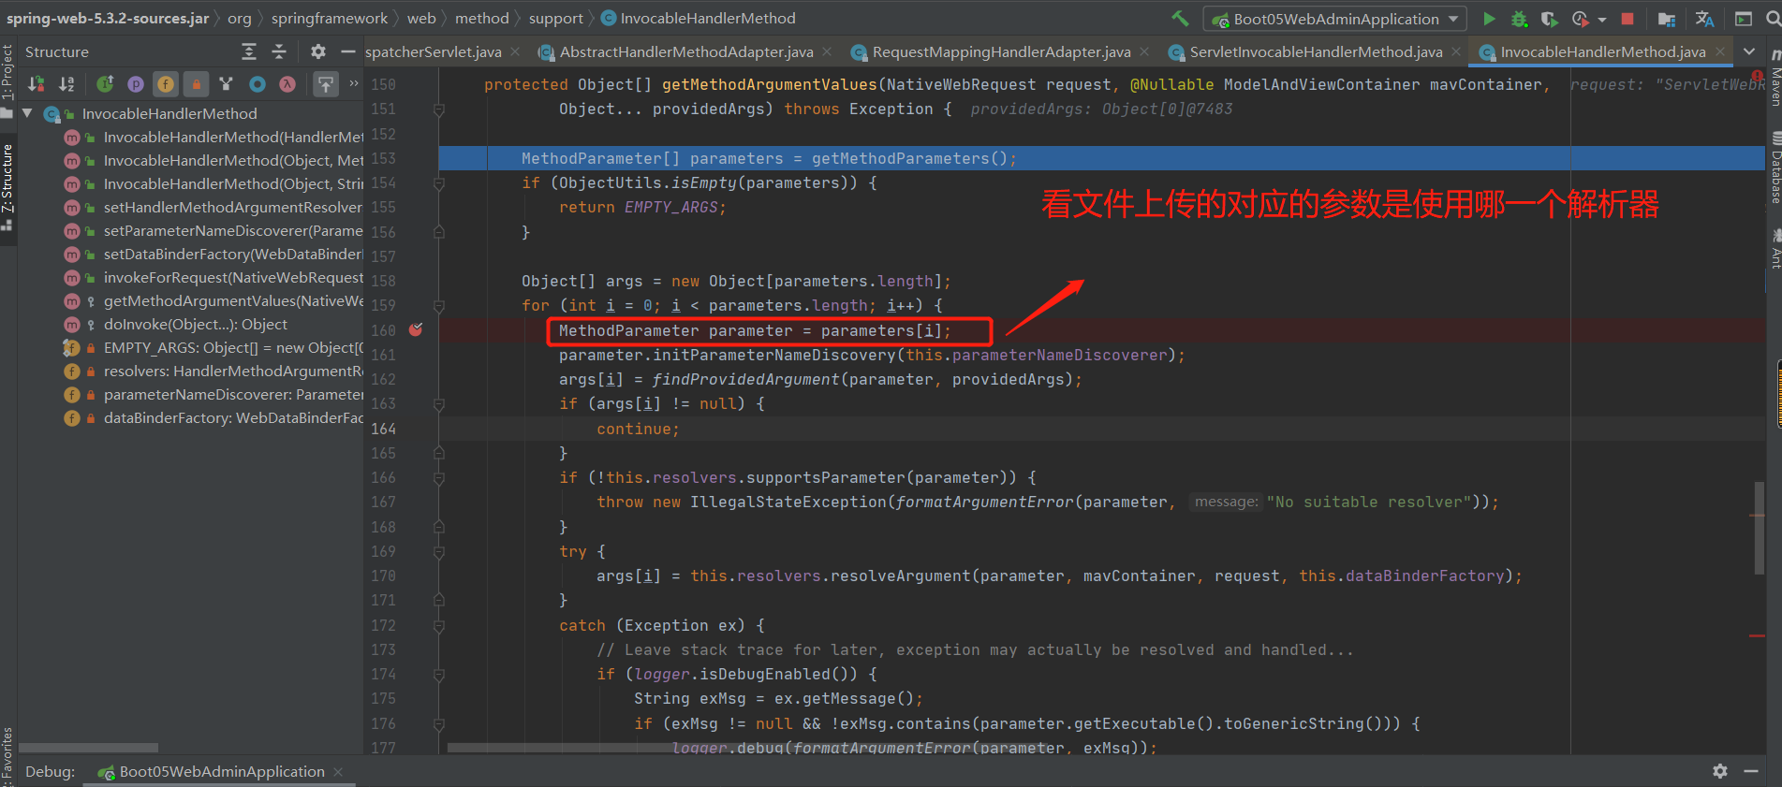
Task: Open dropdown arrow next to profiler icon
Action: (x=1602, y=19)
